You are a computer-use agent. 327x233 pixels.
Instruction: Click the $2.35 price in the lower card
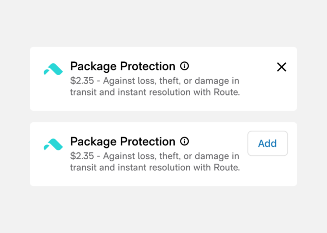[82, 156]
